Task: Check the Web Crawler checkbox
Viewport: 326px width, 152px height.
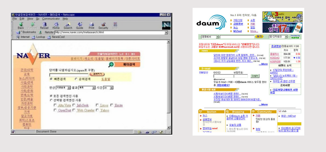Action: (x=74, y=110)
